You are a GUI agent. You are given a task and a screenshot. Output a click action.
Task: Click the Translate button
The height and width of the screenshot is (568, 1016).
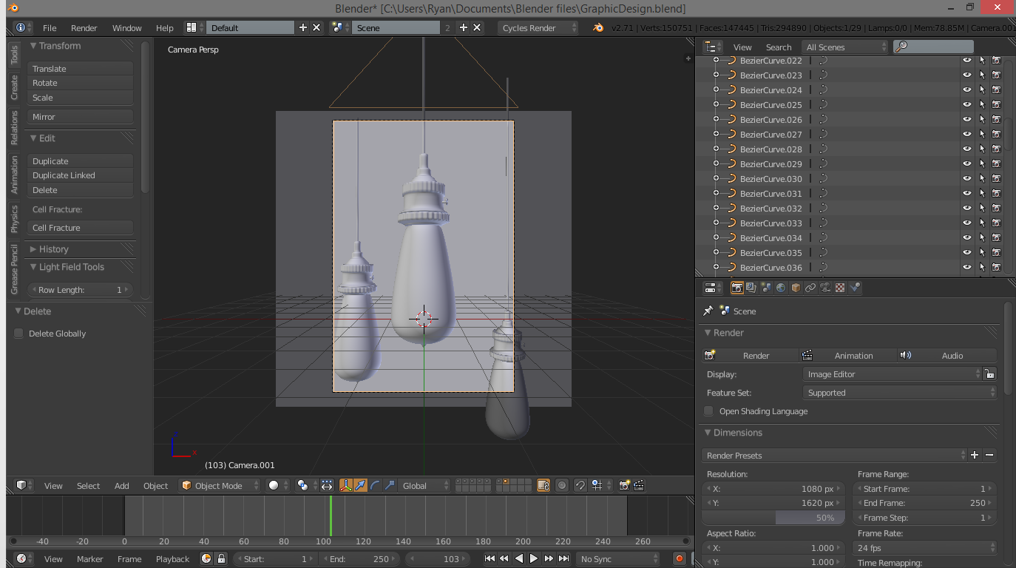tap(81, 69)
